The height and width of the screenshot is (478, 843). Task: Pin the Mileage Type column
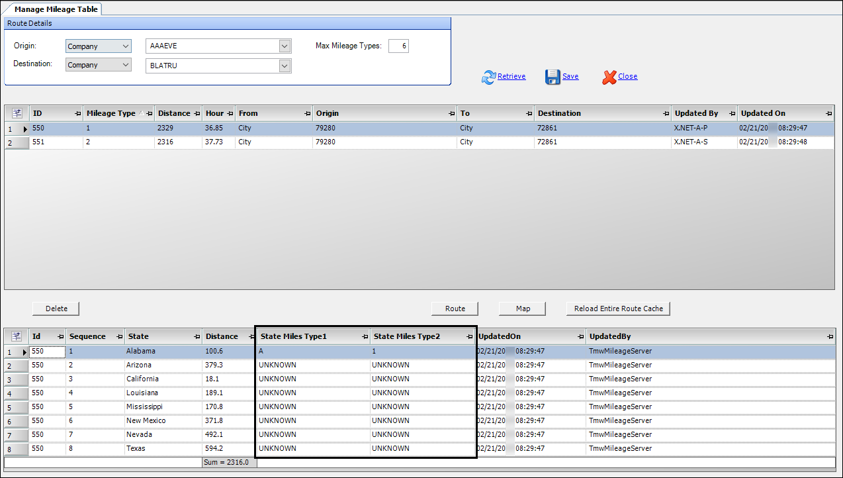[150, 114]
